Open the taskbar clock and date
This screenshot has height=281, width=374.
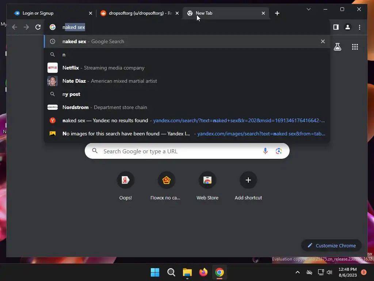pyautogui.click(x=348, y=272)
